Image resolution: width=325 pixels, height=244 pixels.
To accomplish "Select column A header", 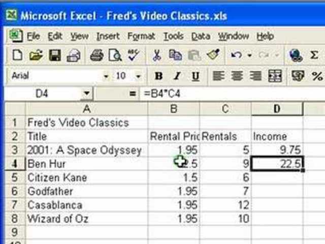I will [87, 108].
